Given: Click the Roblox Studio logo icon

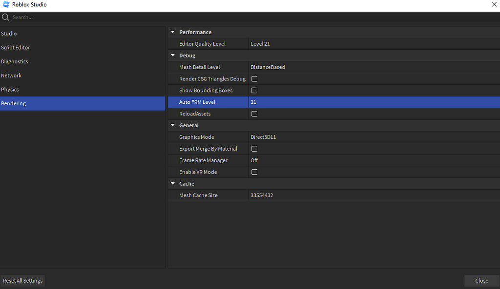Looking at the screenshot, I should click(6, 4).
